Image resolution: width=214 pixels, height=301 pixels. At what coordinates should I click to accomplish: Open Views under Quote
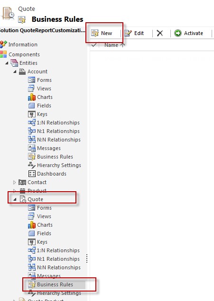40,216
